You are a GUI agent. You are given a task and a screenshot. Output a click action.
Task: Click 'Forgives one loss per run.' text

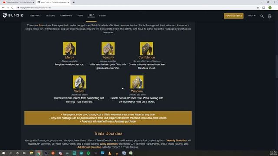pos(69,65)
